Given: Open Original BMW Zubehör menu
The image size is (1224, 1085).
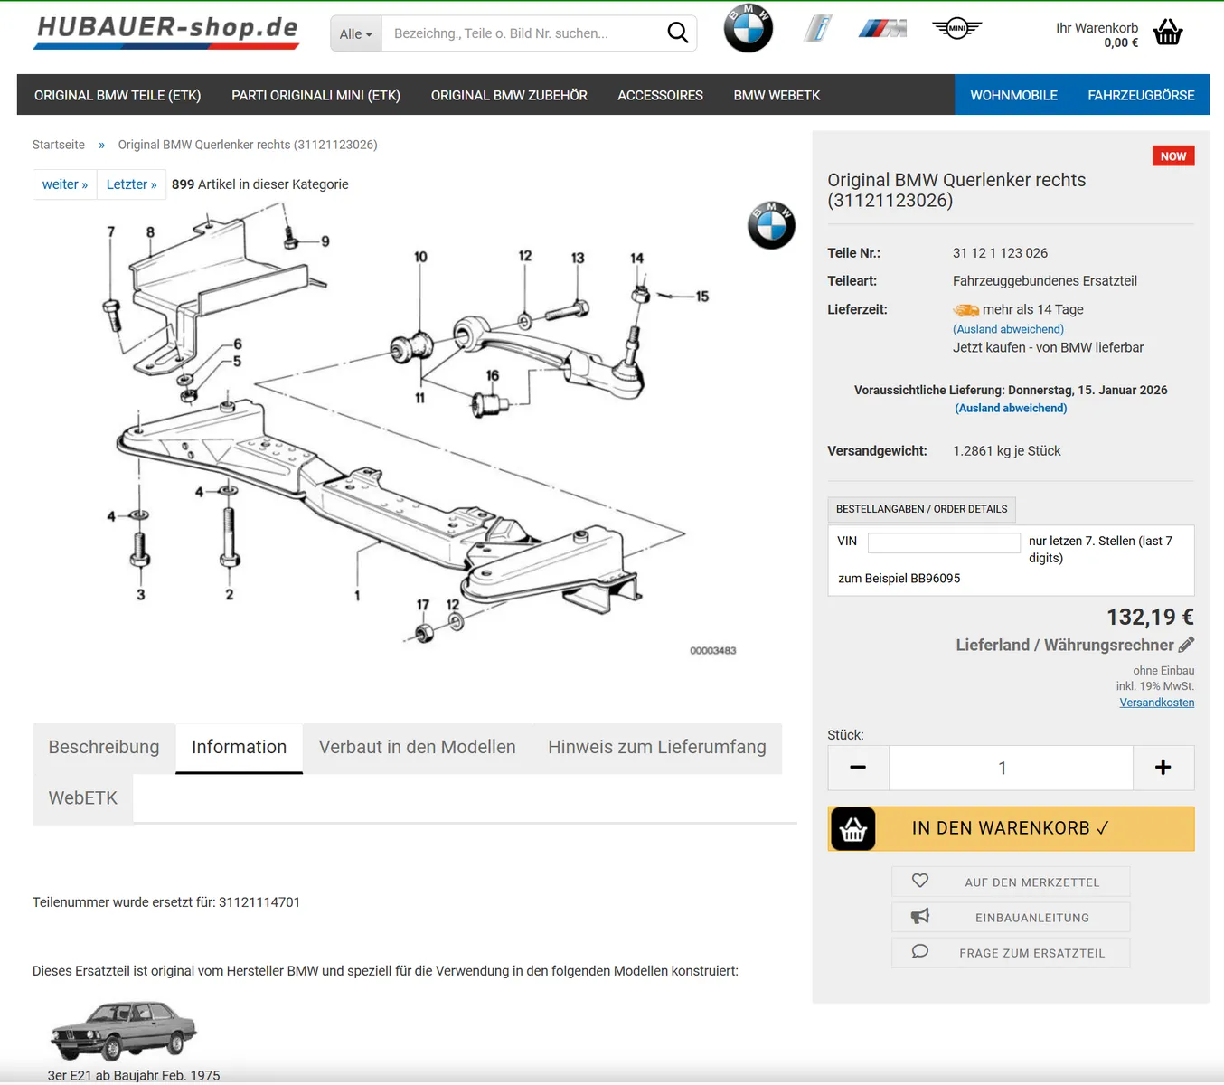Looking at the screenshot, I should [509, 95].
